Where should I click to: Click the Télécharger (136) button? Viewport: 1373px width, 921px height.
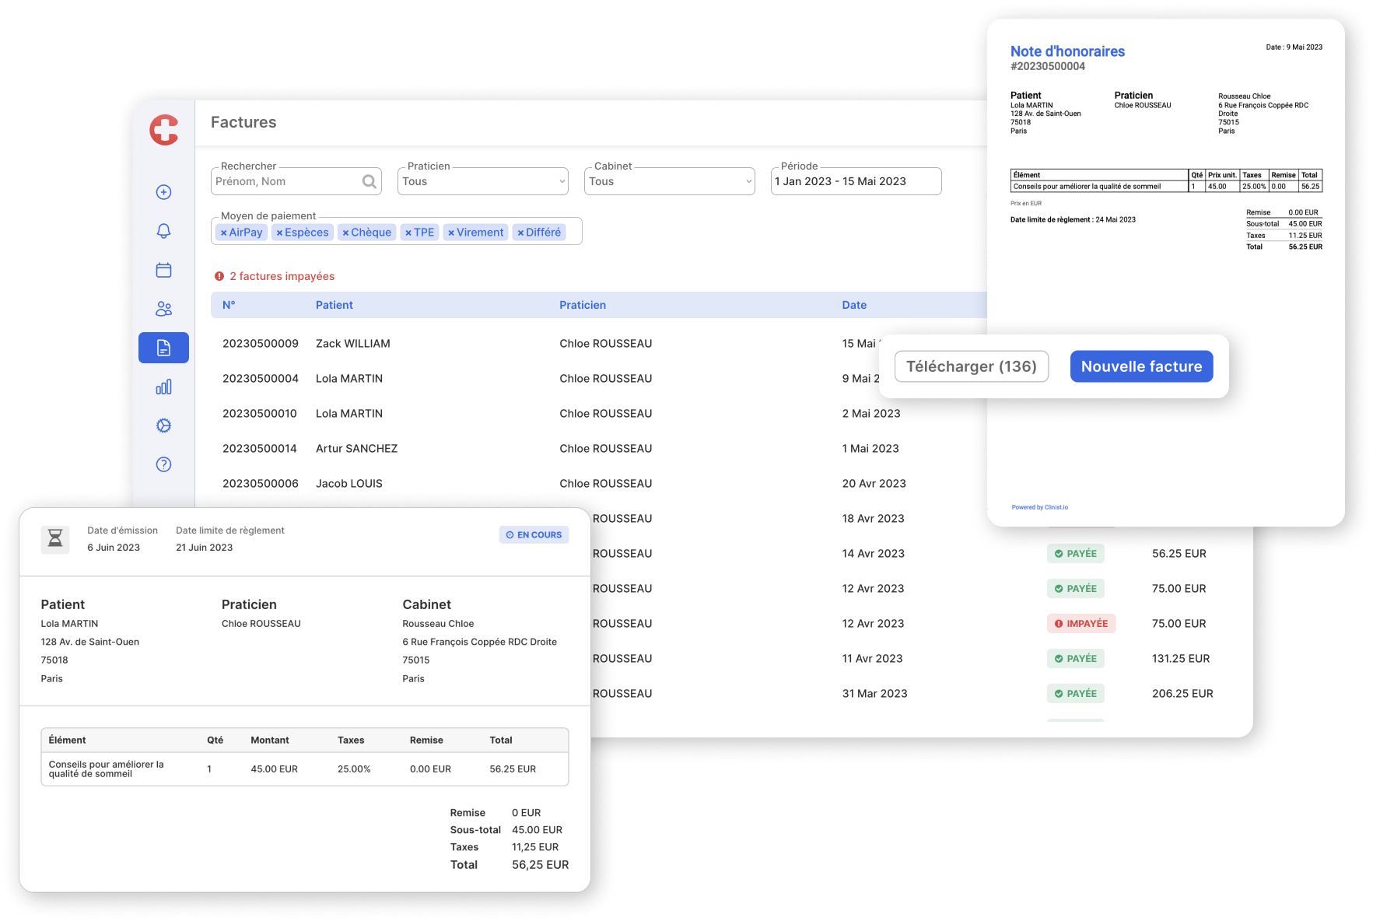tap(971, 366)
